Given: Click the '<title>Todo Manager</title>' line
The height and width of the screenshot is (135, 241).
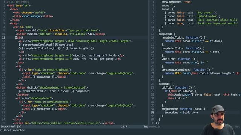Looking at the screenshot, I should click(33, 16).
